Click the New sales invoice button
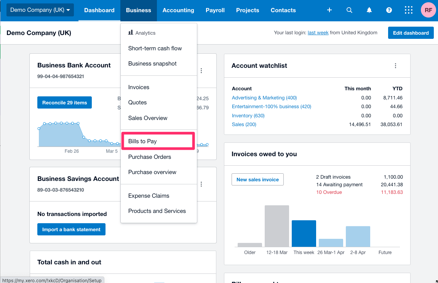The image size is (438, 283). tap(257, 179)
